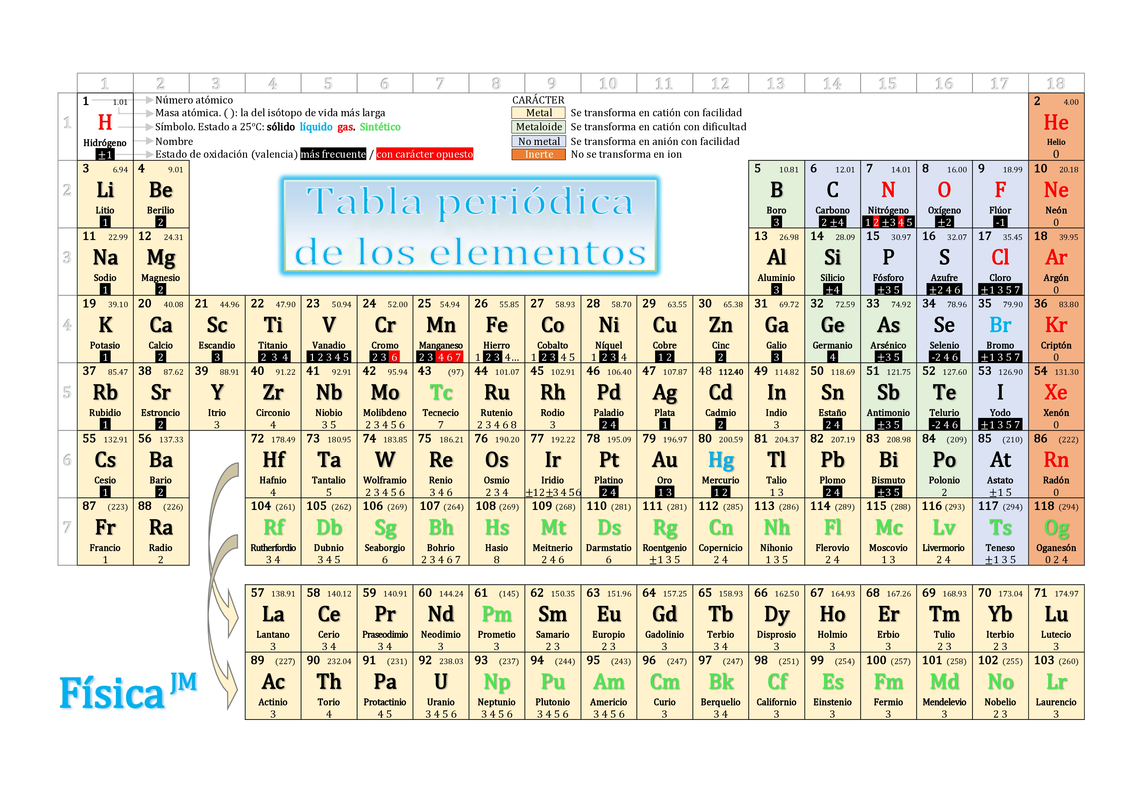Select the Oxígeno element cell
This screenshot has width=1146, height=810.
[x=944, y=194]
